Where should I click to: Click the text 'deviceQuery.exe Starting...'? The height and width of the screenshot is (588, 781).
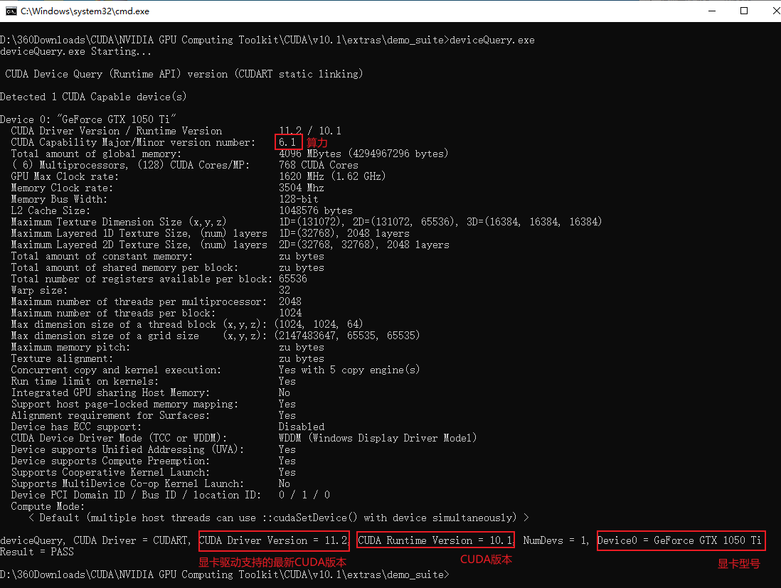tap(75, 51)
